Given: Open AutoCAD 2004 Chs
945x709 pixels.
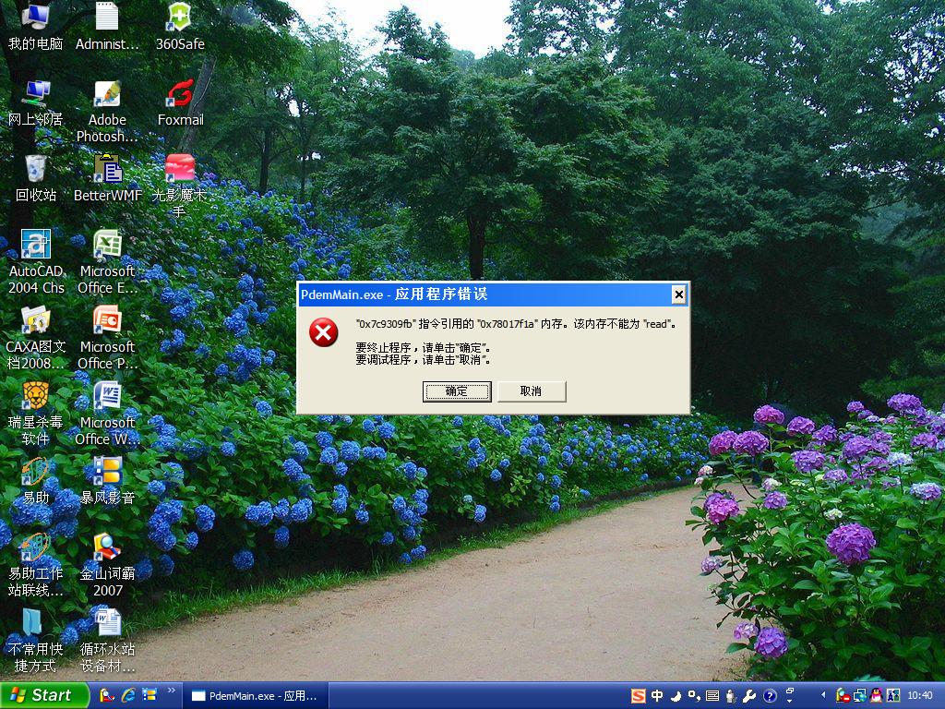Looking at the screenshot, I should coord(35,249).
